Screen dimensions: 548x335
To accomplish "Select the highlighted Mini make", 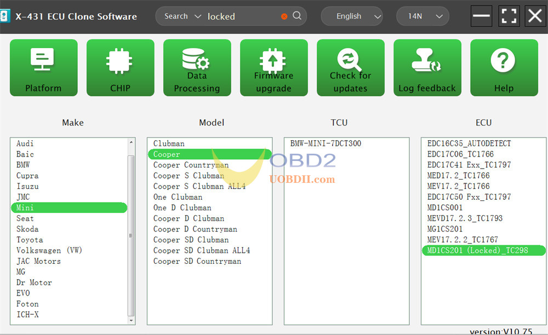I will tap(69, 207).
